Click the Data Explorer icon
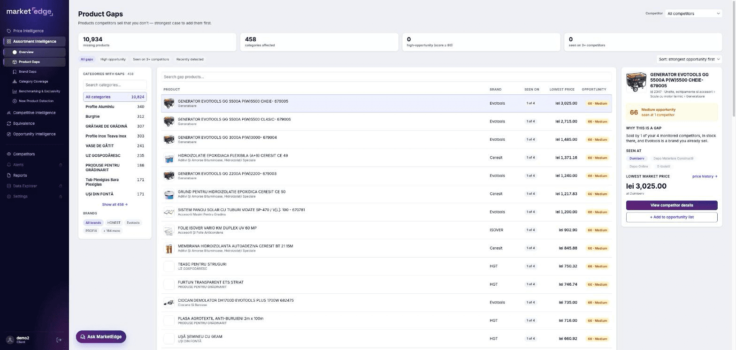This screenshot has width=736, height=350. [x=9, y=186]
